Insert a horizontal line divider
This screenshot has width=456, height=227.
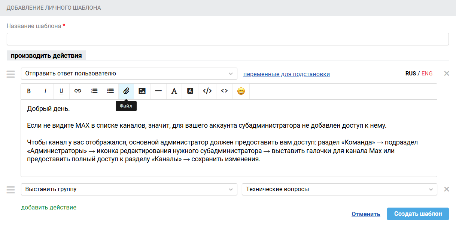click(x=158, y=91)
